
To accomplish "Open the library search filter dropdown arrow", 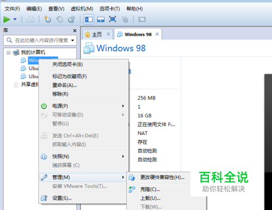I will pyautogui.click(x=72, y=40).
